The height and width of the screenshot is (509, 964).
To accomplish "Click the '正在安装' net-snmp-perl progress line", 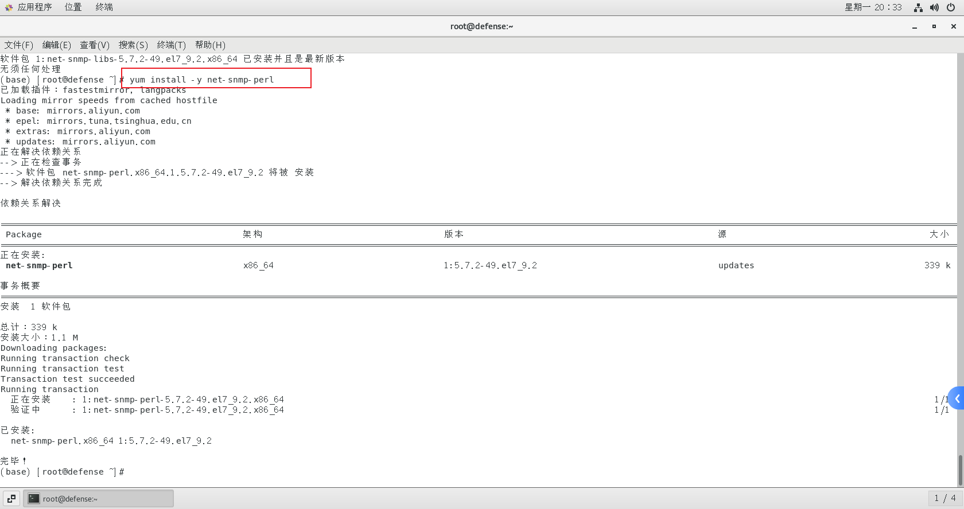I will point(147,400).
